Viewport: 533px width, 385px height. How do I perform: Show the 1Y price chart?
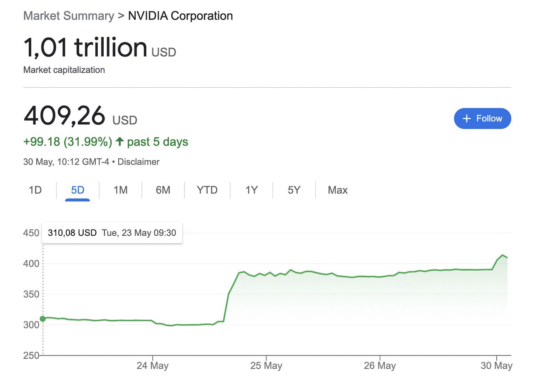252,190
